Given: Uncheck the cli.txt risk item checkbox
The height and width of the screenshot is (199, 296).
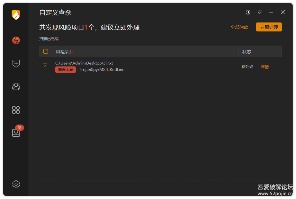Looking at the screenshot, I should [45, 66].
